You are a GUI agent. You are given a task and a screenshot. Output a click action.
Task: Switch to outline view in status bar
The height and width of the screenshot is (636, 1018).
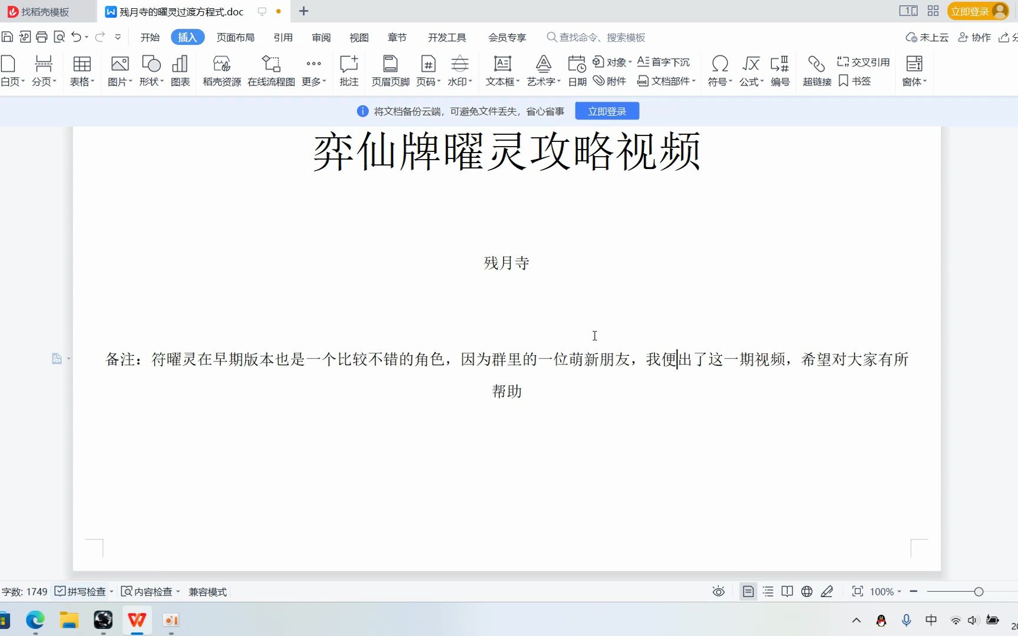click(768, 592)
